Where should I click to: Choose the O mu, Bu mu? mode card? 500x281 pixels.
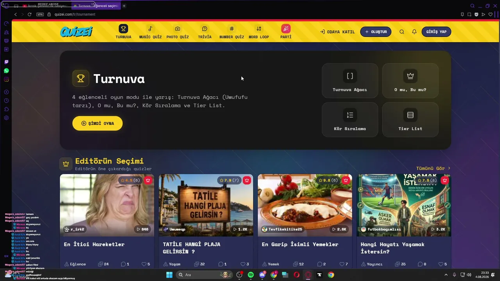click(410, 80)
